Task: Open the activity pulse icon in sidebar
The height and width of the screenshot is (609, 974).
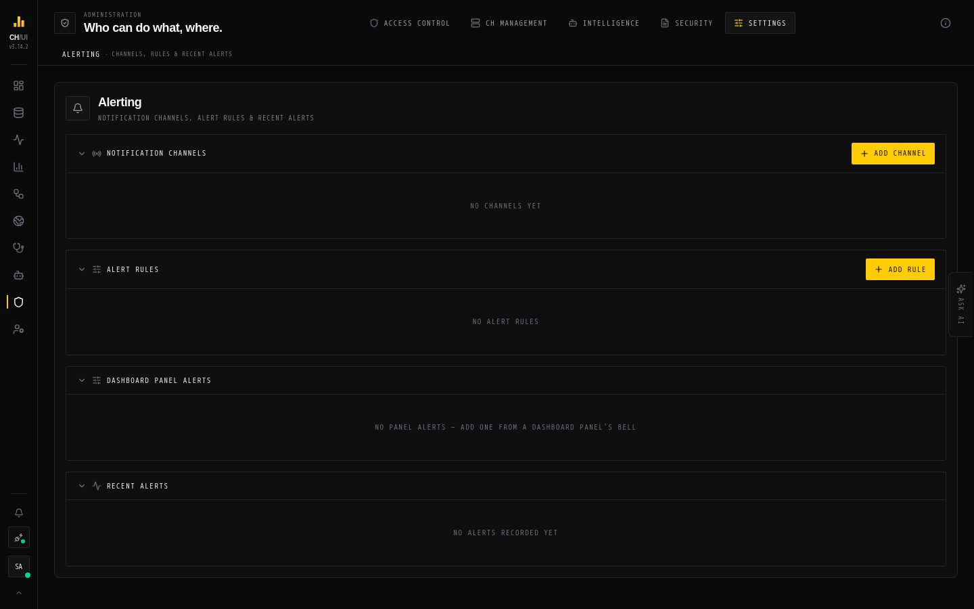Action: point(18,140)
